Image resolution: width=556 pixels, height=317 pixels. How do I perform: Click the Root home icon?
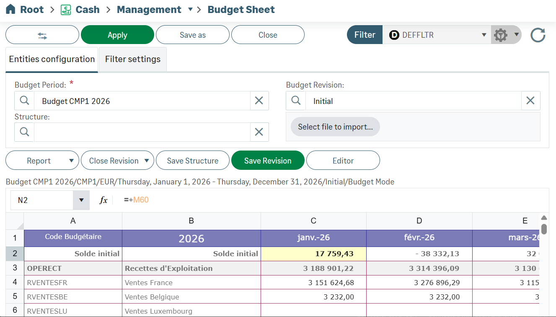click(10, 10)
